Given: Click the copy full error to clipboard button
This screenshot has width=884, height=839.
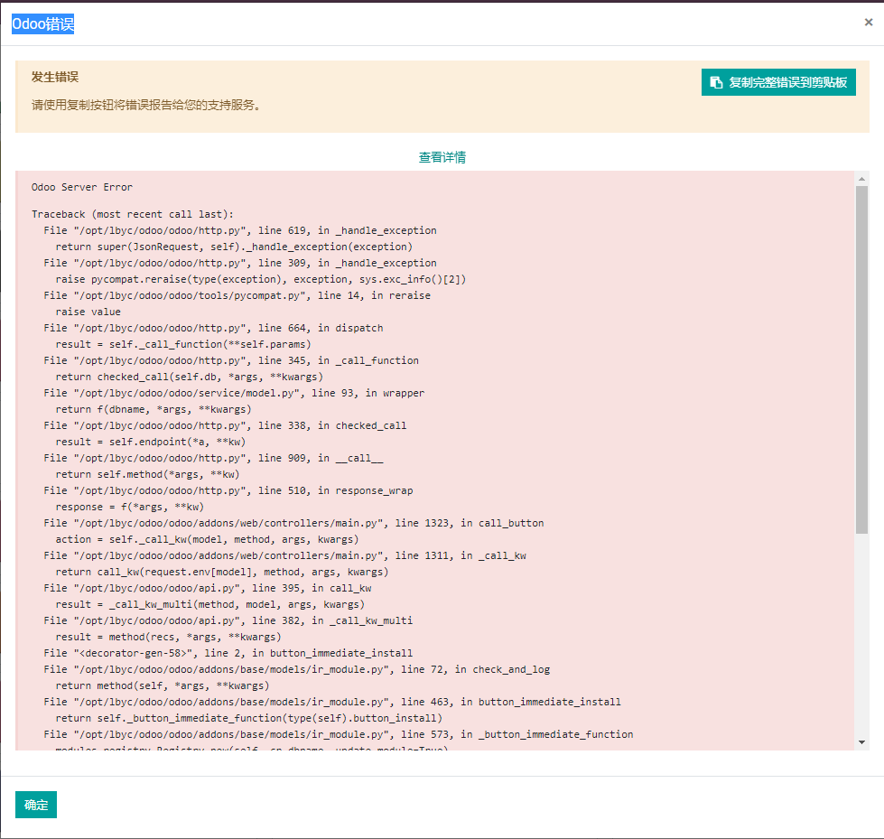Looking at the screenshot, I should 778,82.
